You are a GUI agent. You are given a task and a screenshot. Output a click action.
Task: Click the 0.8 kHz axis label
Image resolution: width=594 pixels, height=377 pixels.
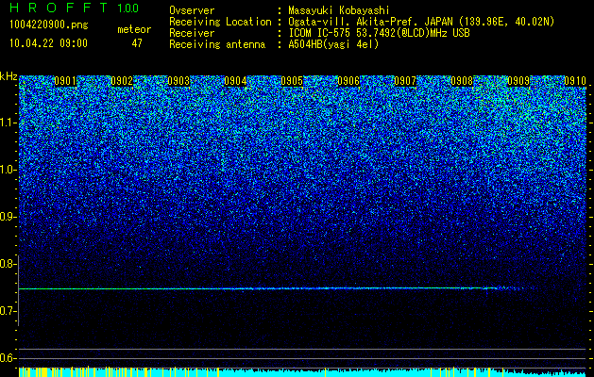click(8, 264)
